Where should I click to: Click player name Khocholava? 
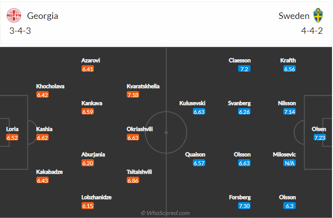click(50, 86)
